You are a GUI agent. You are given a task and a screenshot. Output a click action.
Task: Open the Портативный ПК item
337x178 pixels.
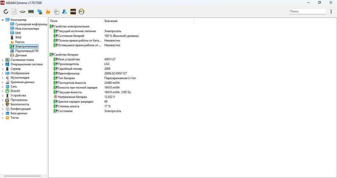click(27, 51)
